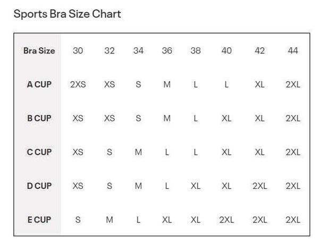Click the S cell in E CUP row
Screen dimensions: 319x242
78,220
